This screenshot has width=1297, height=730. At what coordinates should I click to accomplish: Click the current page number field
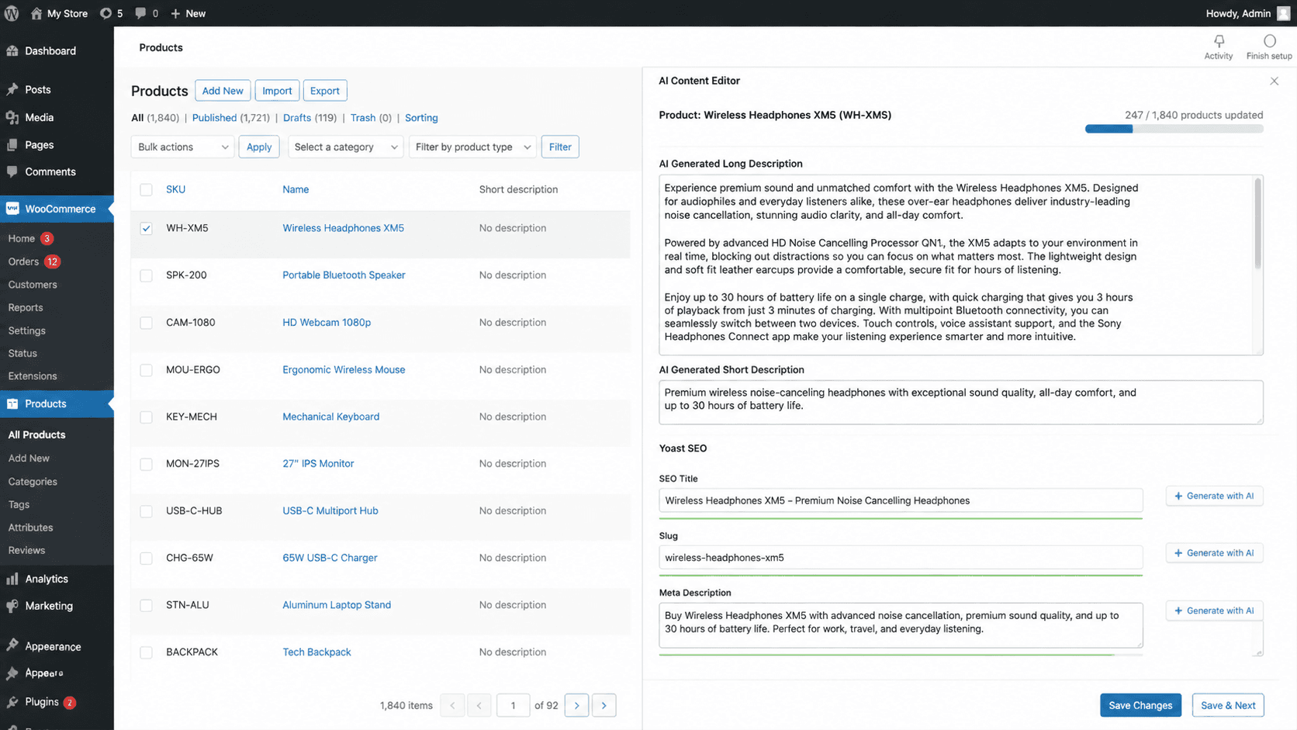click(513, 705)
